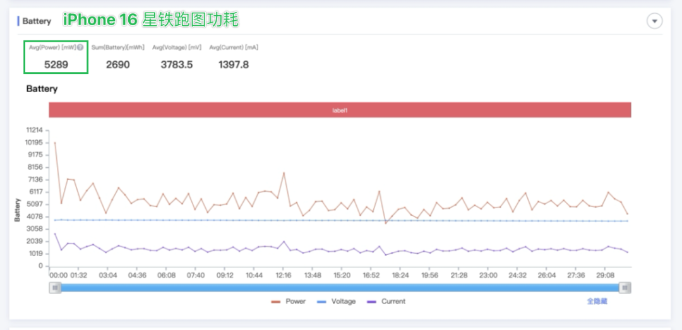Click the Power spike point near 12:16

[284, 173]
